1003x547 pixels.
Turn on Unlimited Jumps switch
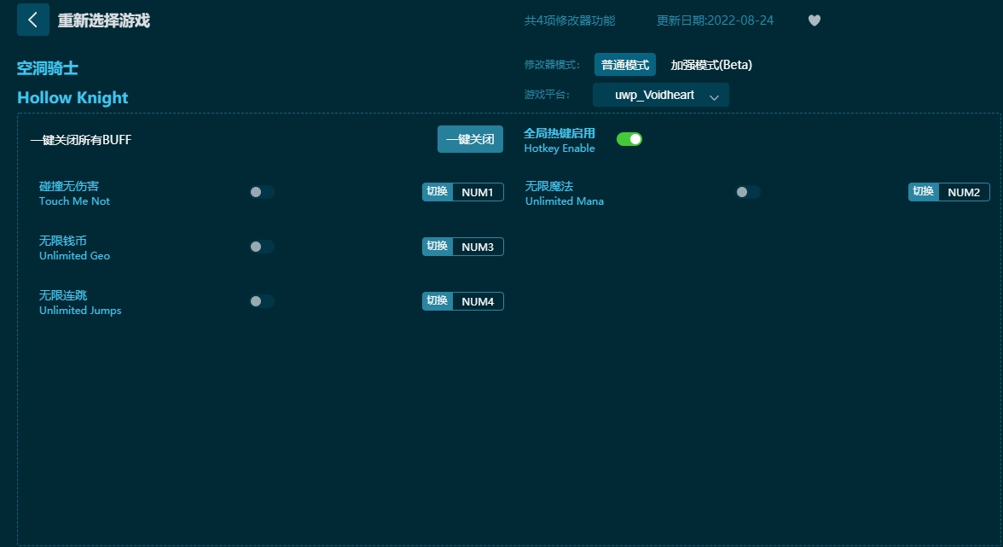tap(262, 300)
